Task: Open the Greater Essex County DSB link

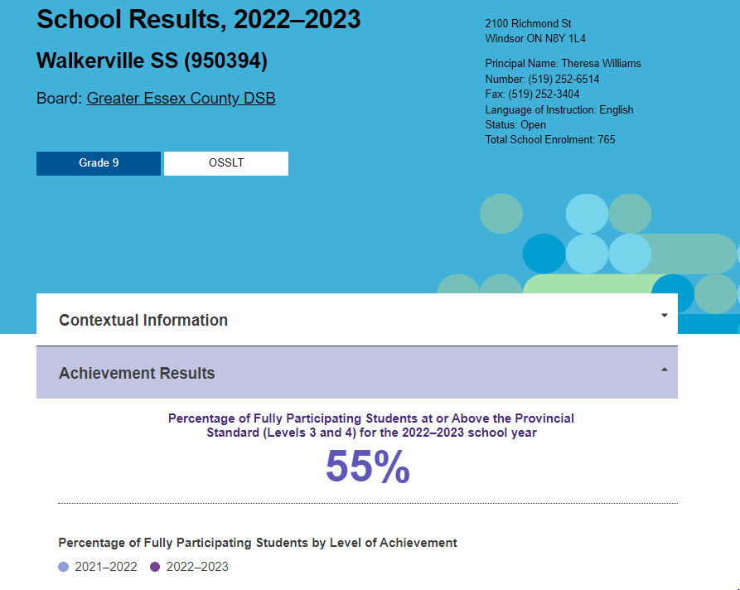Action: coord(181,98)
